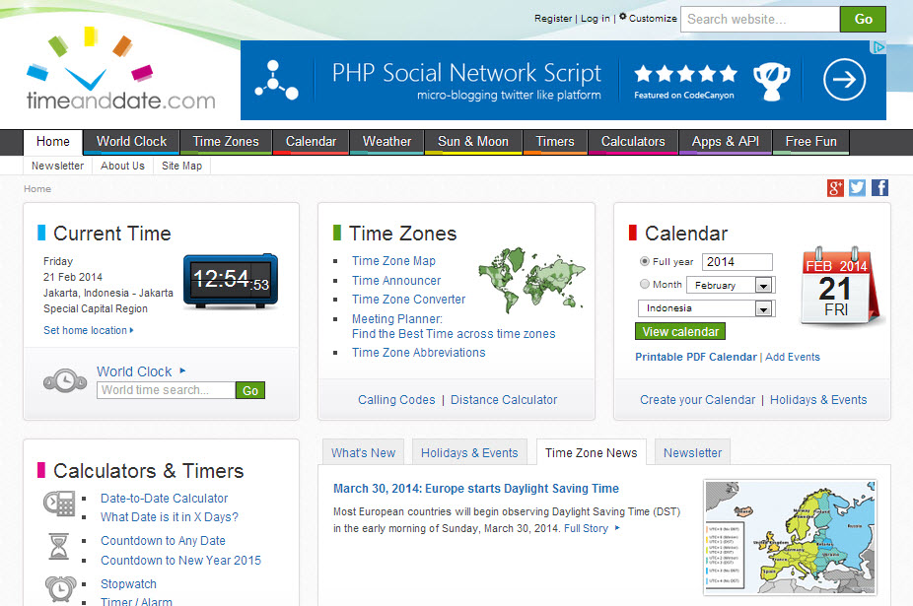Click the green Go button for website search
913x606 pixels.
pos(863,19)
